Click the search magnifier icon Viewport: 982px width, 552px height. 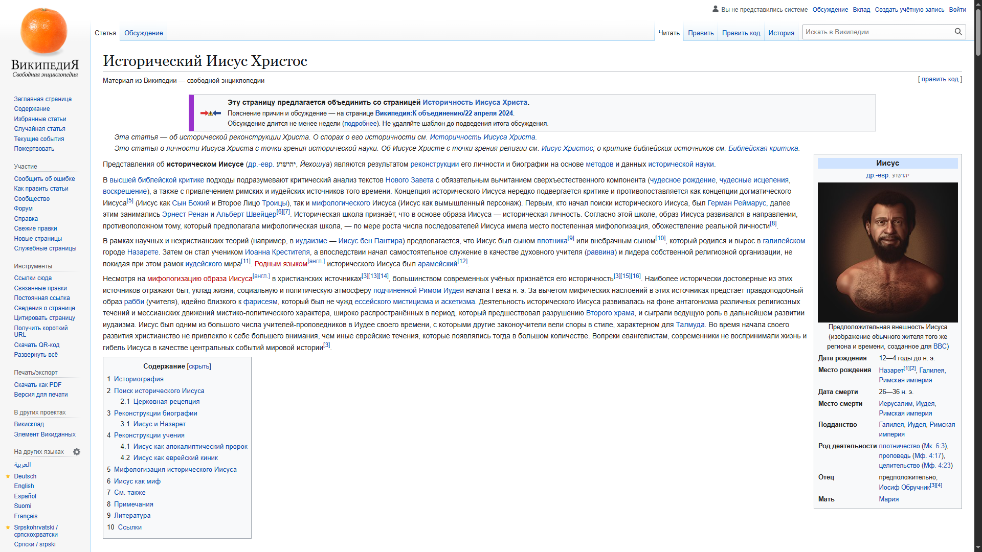[x=958, y=32]
